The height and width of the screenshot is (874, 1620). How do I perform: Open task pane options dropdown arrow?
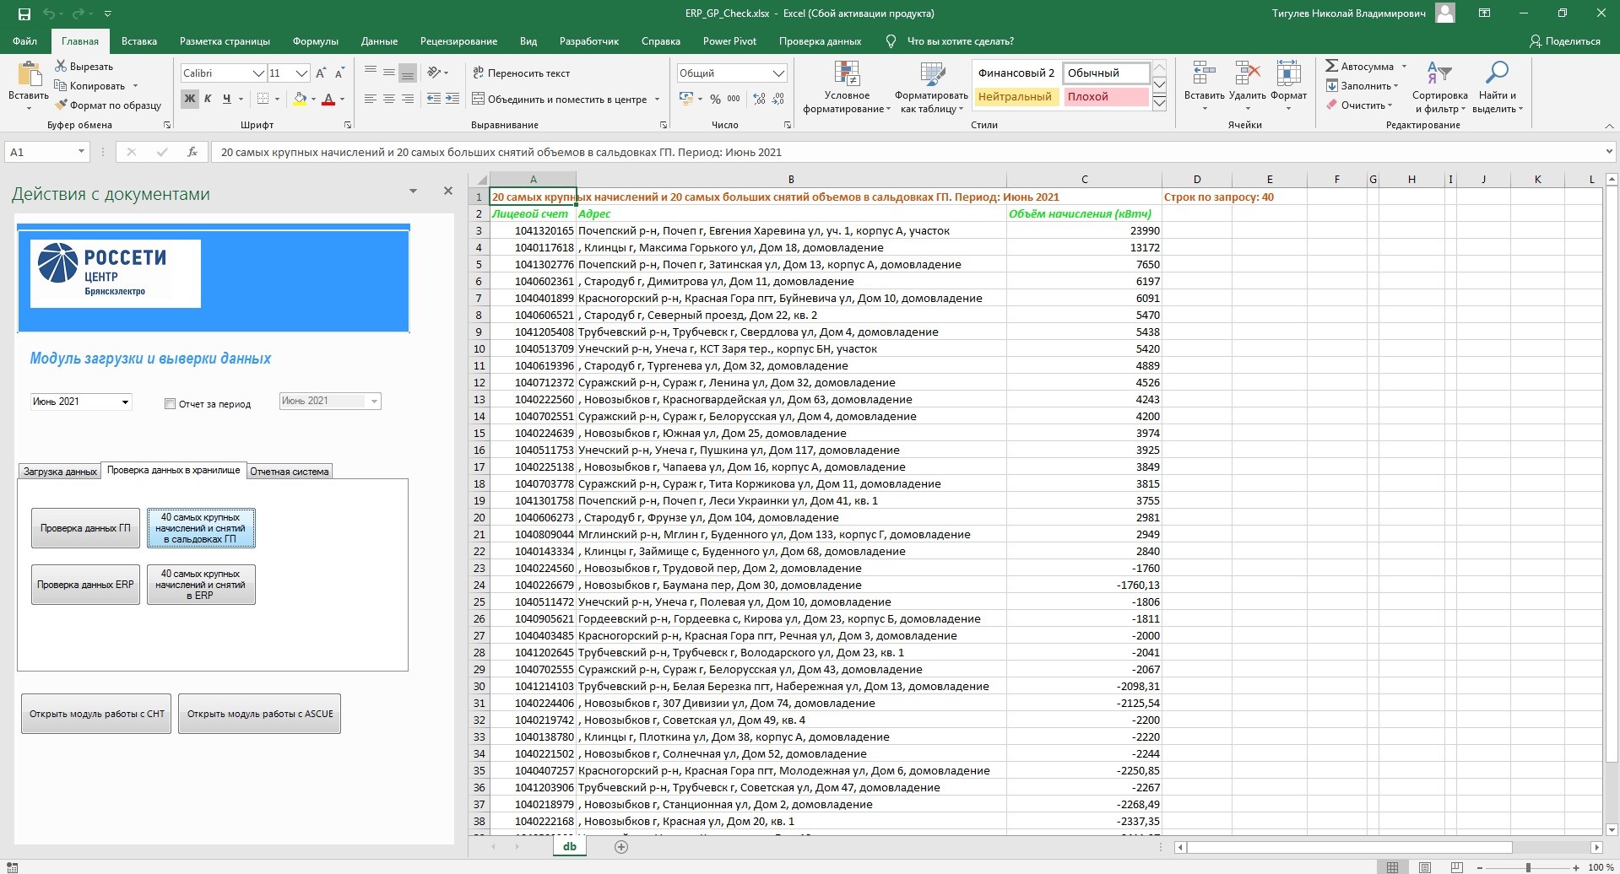413,192
